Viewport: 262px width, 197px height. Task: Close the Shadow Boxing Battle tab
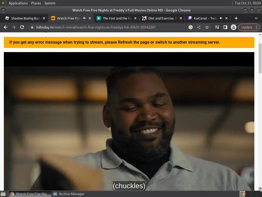(44, 18)
